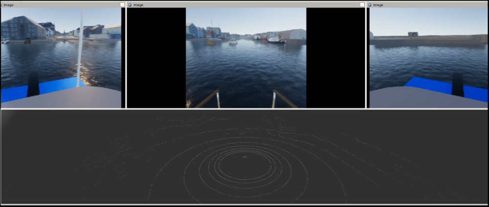Screen dimensions: 489x207
Task: Click the left black letterbox bar of forward camera
Action: point(156,58)
